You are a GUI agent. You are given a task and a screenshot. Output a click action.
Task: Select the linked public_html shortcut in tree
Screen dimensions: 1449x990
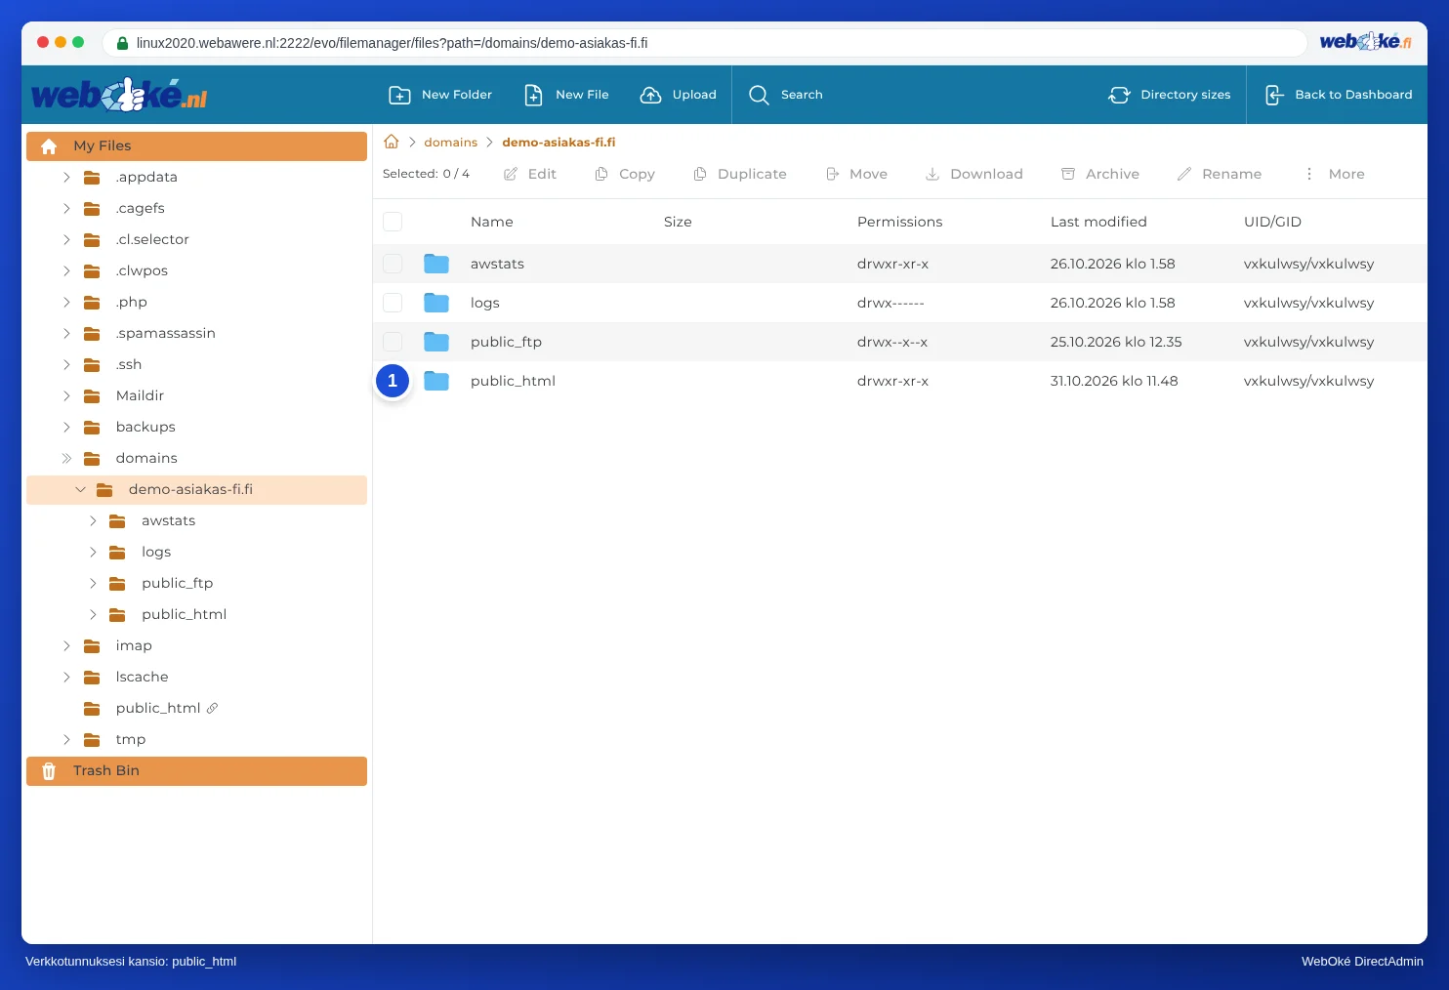158,708
